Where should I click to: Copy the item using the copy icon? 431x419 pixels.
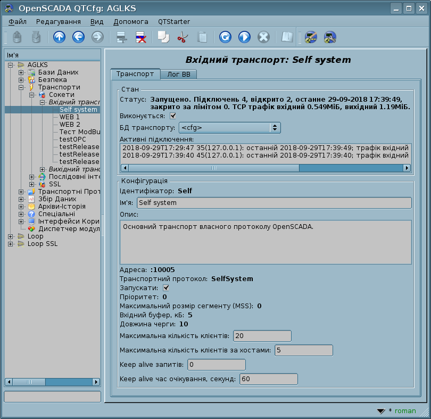163,37
